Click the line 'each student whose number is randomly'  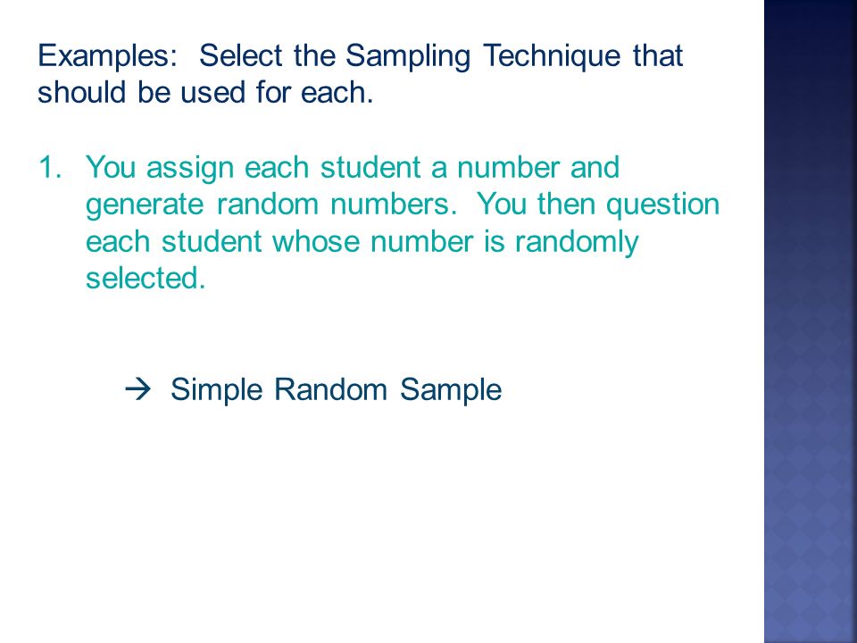pos(362,242)
